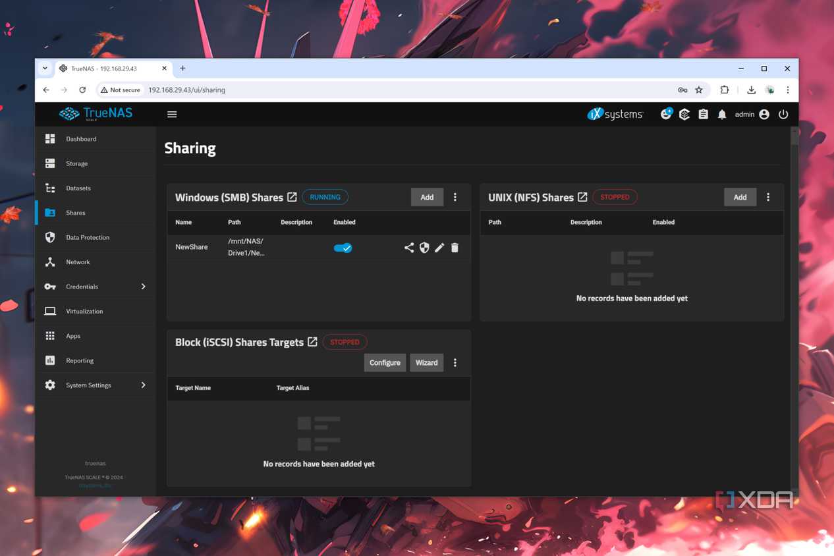834x556 pixels.
Task: Click the SMB RUNNING status badge
Action: pos(325,197)
